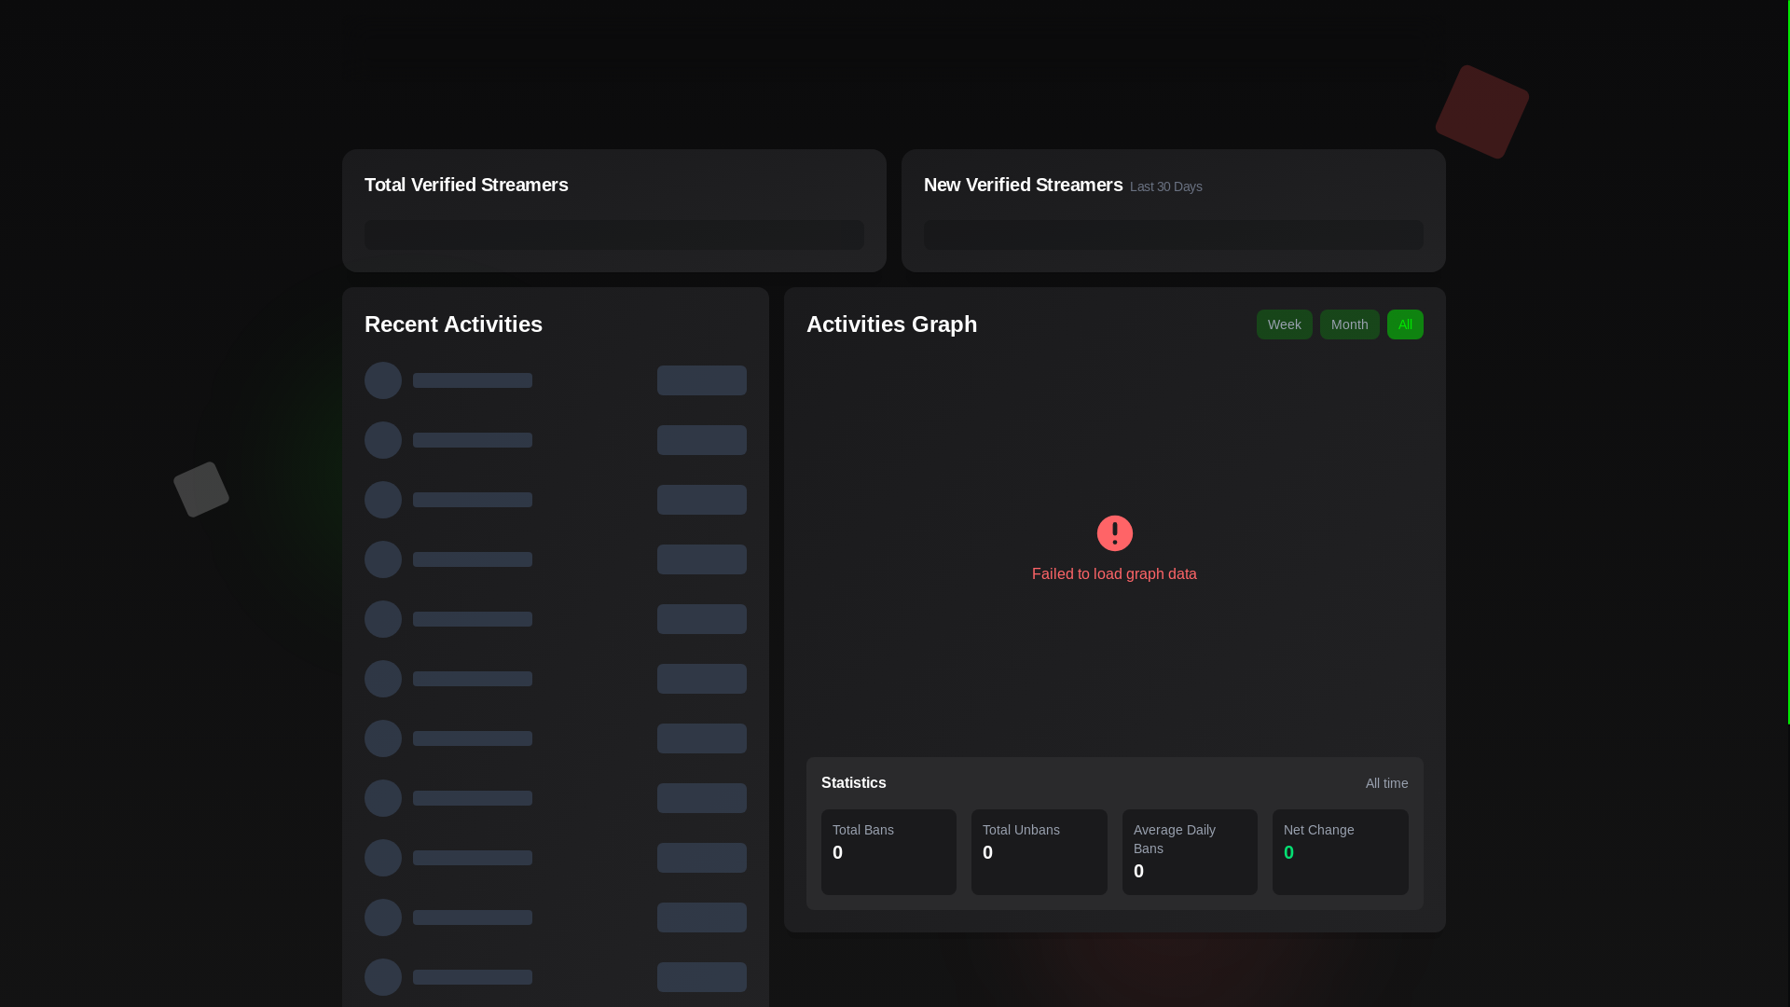The height and width of the screenshot is (1007, 1790).
Task: Click the Recent Activities heading
Action: [x=453, y=324]
